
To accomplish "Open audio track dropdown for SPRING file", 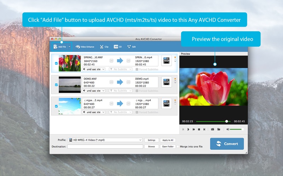I will 94,69.
